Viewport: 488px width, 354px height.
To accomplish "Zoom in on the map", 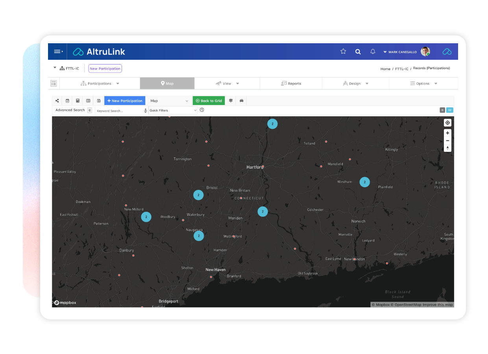I will [447, 133].
